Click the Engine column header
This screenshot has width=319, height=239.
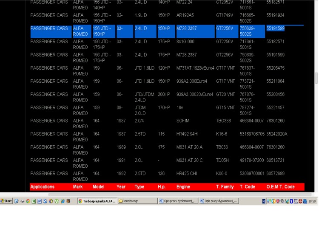point(183,187)
